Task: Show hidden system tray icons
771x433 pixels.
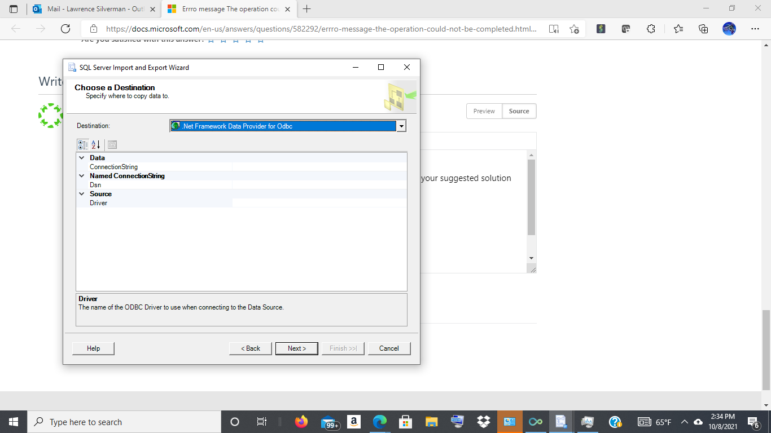Action: point(685,422)
